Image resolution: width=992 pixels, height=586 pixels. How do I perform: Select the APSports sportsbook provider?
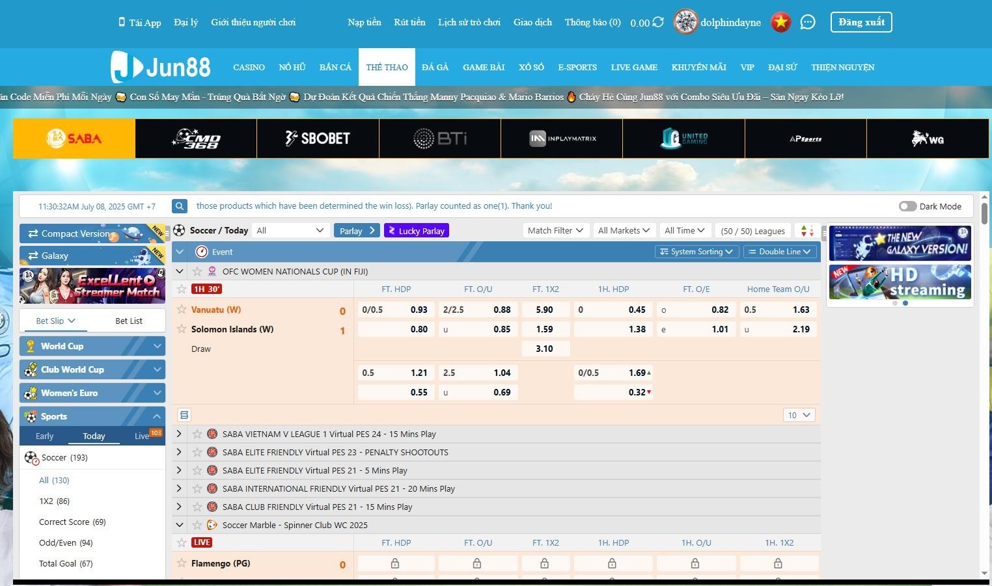[806, 138]
